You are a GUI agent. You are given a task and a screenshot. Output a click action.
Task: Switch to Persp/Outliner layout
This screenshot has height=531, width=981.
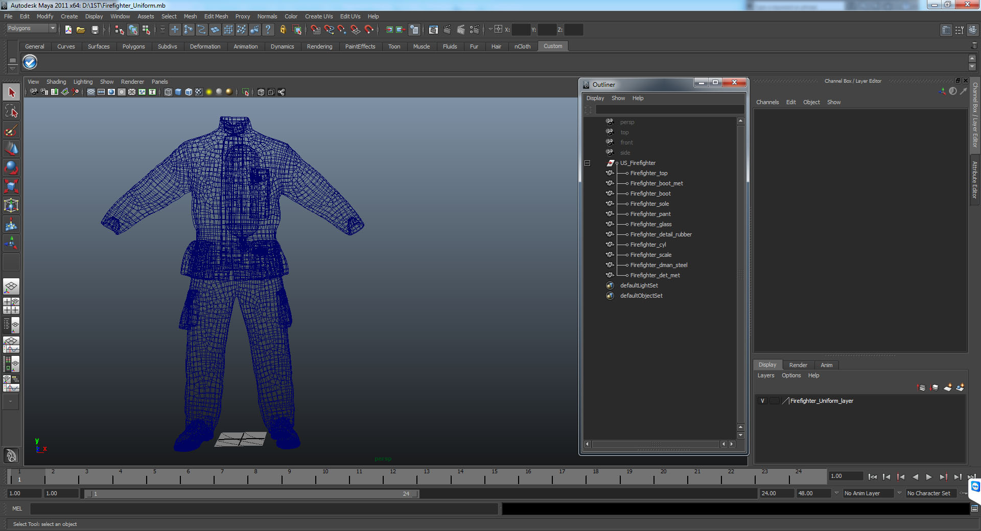pyautogui.click(x=11, y=325)
